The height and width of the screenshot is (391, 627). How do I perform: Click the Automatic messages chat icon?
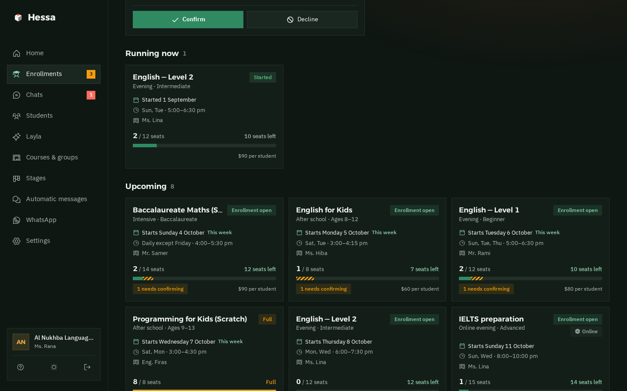[x=17, y=199]
